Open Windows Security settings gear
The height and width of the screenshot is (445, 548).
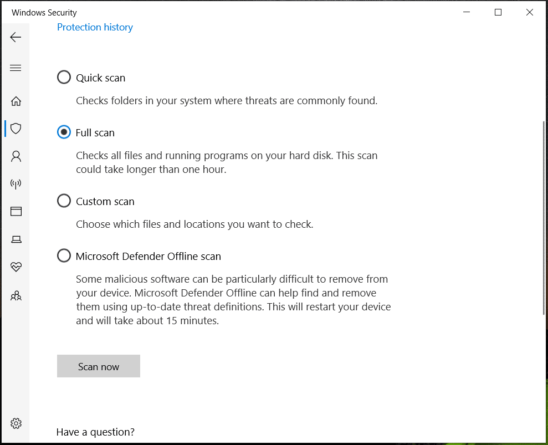tap(16, 423)
